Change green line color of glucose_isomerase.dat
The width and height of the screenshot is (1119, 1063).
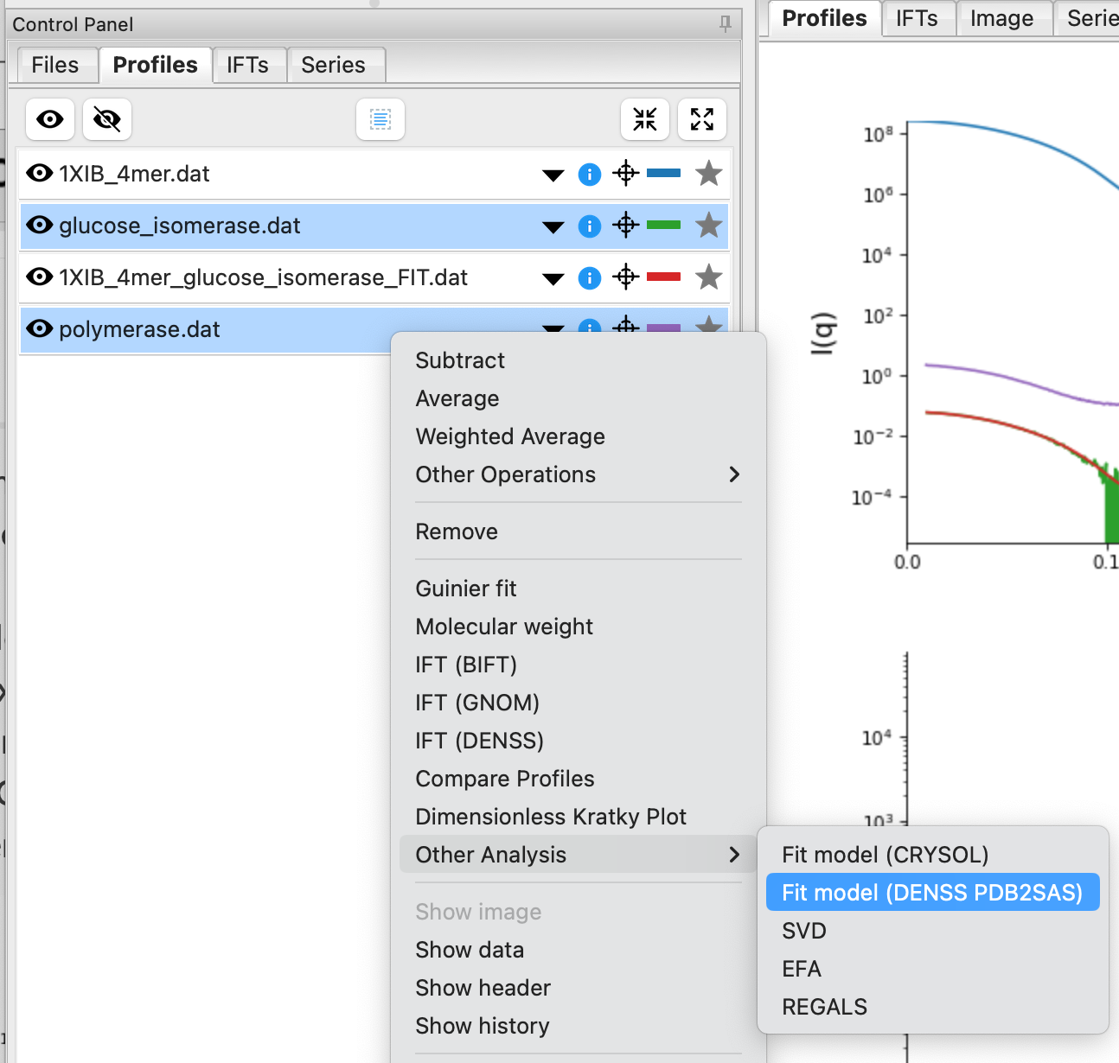pyautogui.click(x=664, y=226)
